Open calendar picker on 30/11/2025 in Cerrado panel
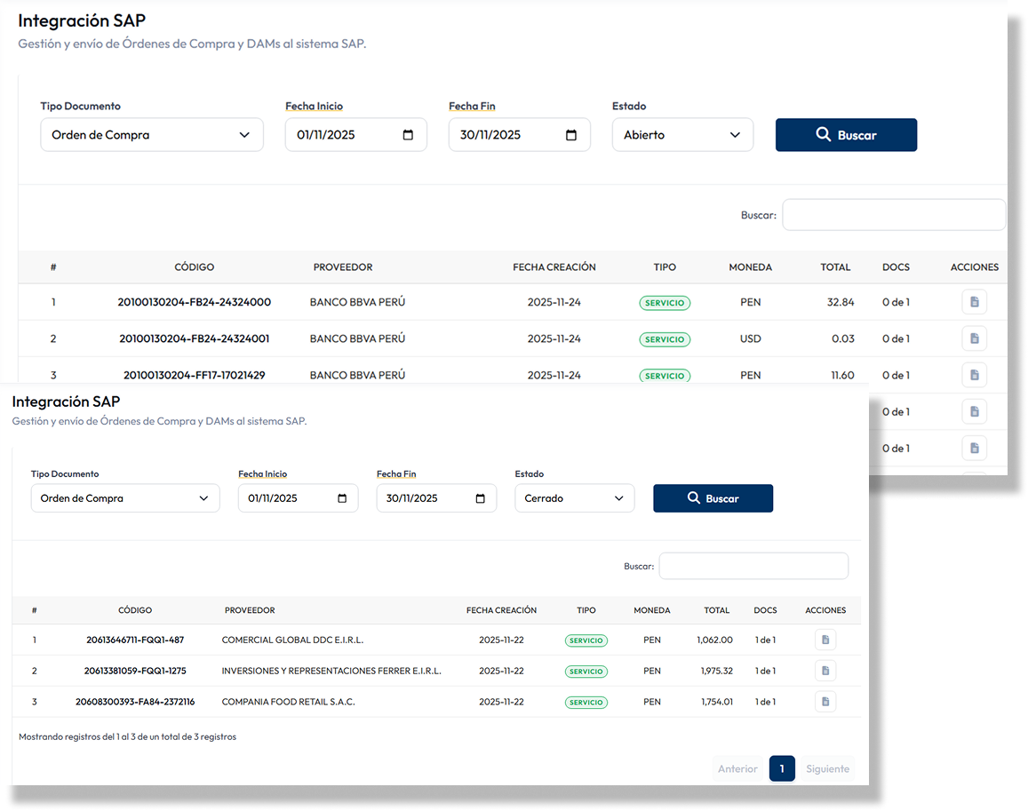This screenshot has height=811, width=1028. click(480, 498)
